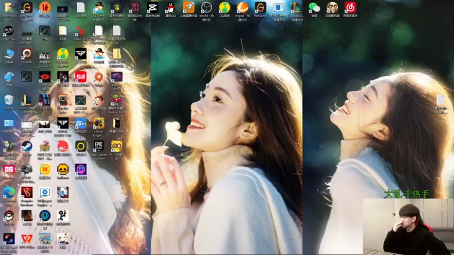Open black icon with yellow ring
The width and height of the screenshot is (454, 255).
click(81, 147)
